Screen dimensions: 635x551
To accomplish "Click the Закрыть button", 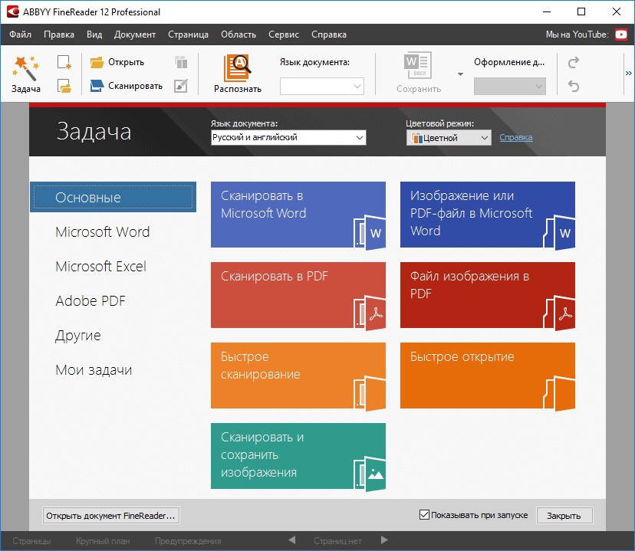I will 564,516.
